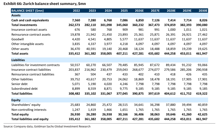Screen dimensions: 219x130
Task: Click the 'Insurance contract liabilities' row label
Action: click(31, 70)
